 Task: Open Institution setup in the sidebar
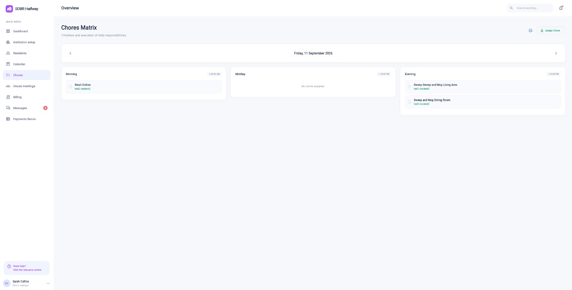click(26, 42)
